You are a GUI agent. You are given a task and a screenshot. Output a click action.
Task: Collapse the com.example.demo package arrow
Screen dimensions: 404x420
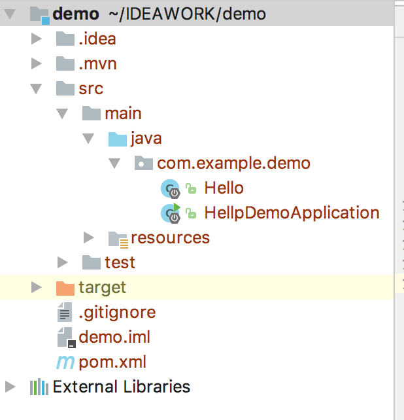114,164
